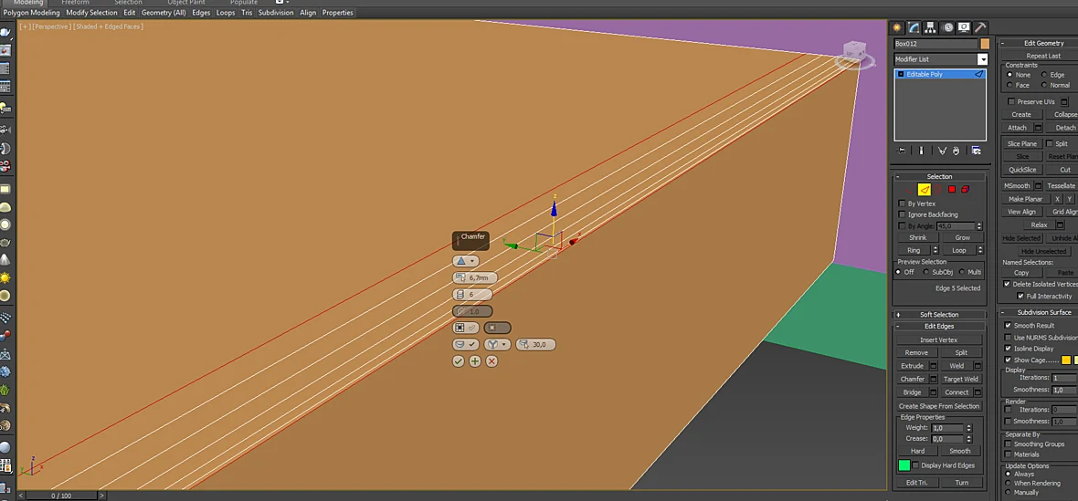Open Modify Selection ribbon menu

click(92, 13)
